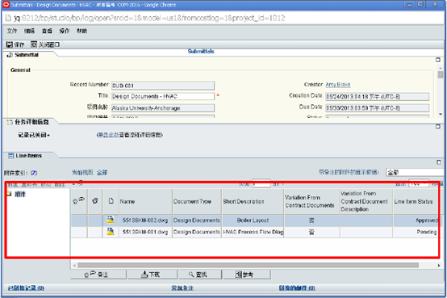
Task: Open the 查看 (View) menu
Action: pyautogui.click(x=47, y=31)
